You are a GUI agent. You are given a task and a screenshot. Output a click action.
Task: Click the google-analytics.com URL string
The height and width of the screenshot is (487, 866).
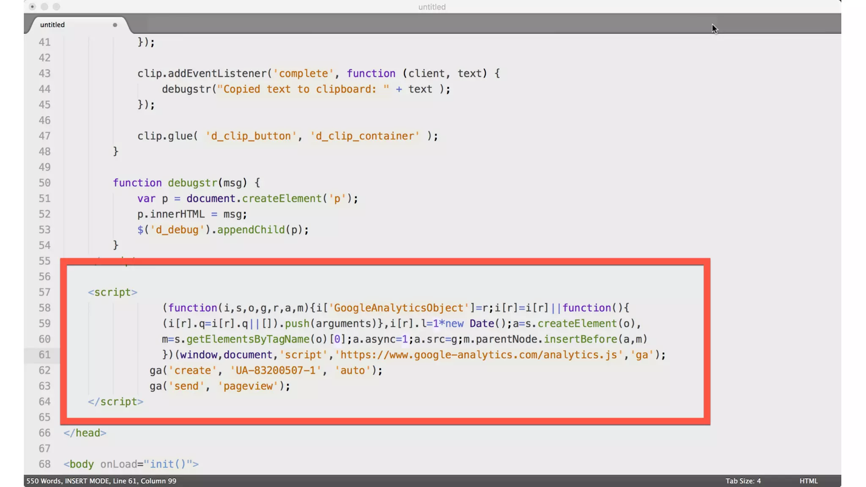click(x=479, y=355)
